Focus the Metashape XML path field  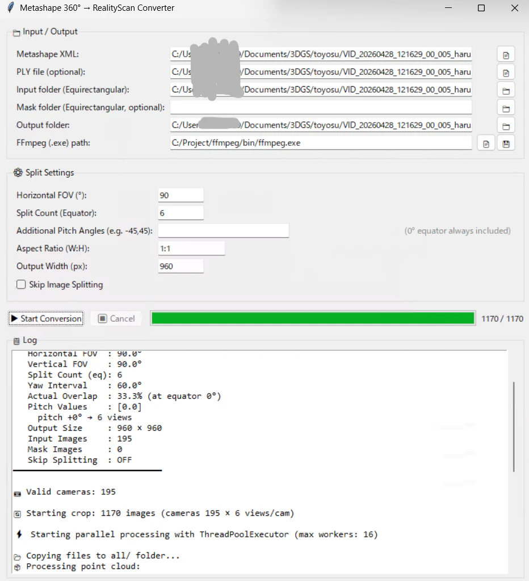coord(321,54)
